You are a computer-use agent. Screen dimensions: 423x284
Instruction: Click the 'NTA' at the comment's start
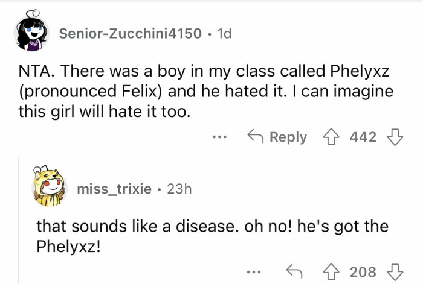click(x=30, y=72)
